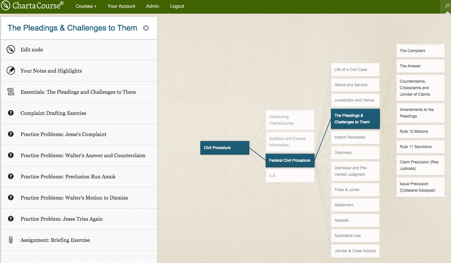Select the Trials & Juries node

[355, 190]
